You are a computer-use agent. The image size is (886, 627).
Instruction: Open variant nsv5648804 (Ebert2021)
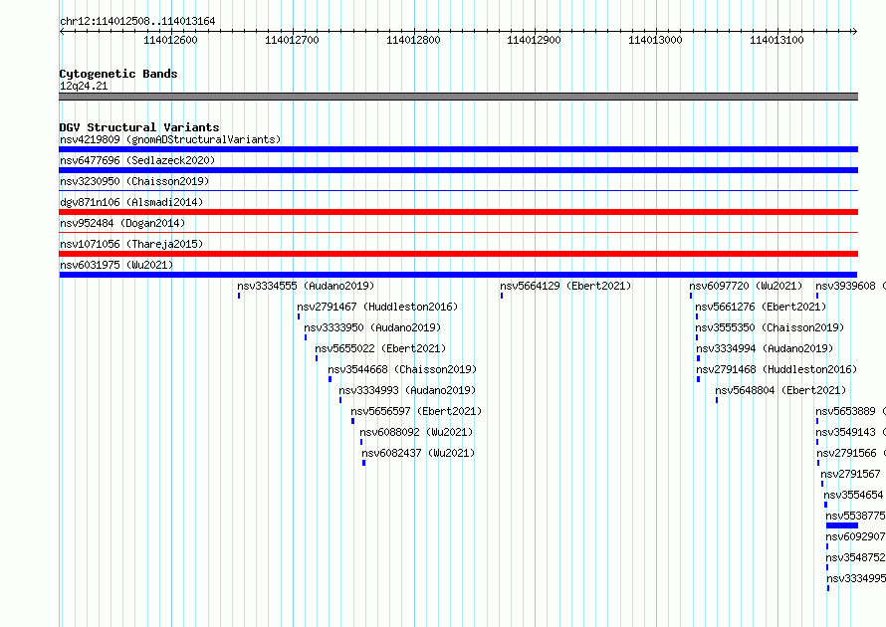(780, 390)
